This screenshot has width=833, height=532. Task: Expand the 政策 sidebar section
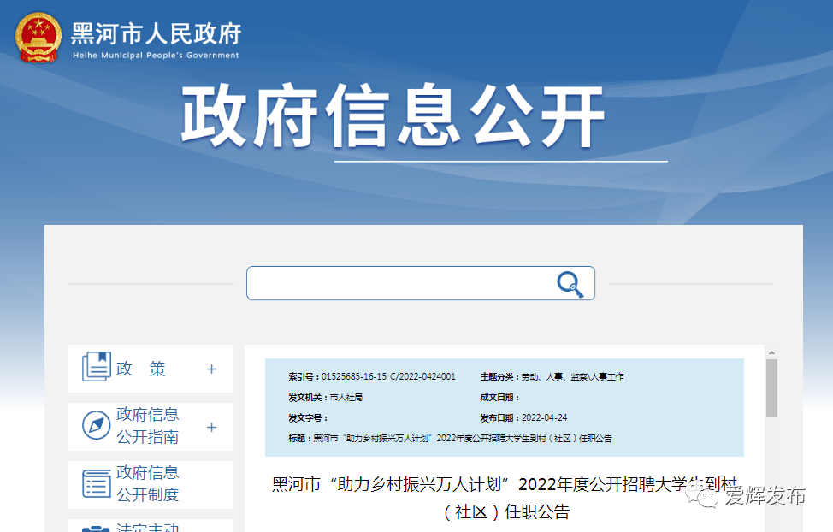pyautogui.click(x=211, y=368)
